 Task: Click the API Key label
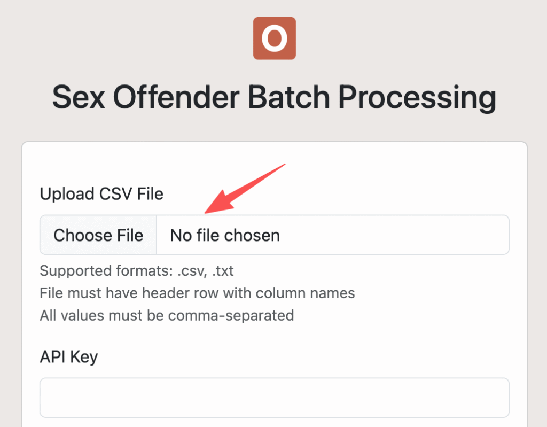click(x=68, y=356)
